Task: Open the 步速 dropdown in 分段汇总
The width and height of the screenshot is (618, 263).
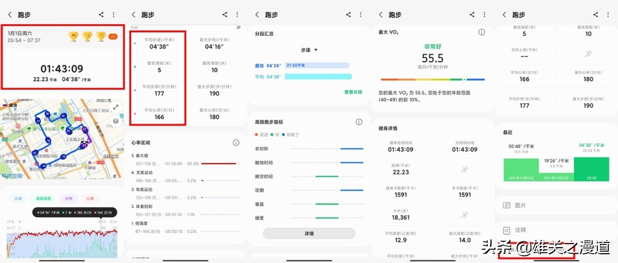Action: click(309, 50)
